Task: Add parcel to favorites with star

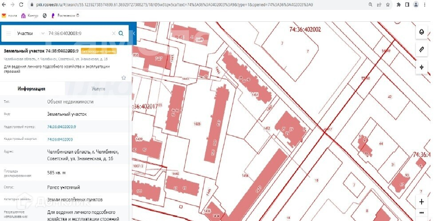Action: (x=124, y=78)
